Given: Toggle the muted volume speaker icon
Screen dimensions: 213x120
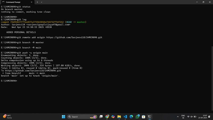Looking at the screenshot, I should point(192,117).
